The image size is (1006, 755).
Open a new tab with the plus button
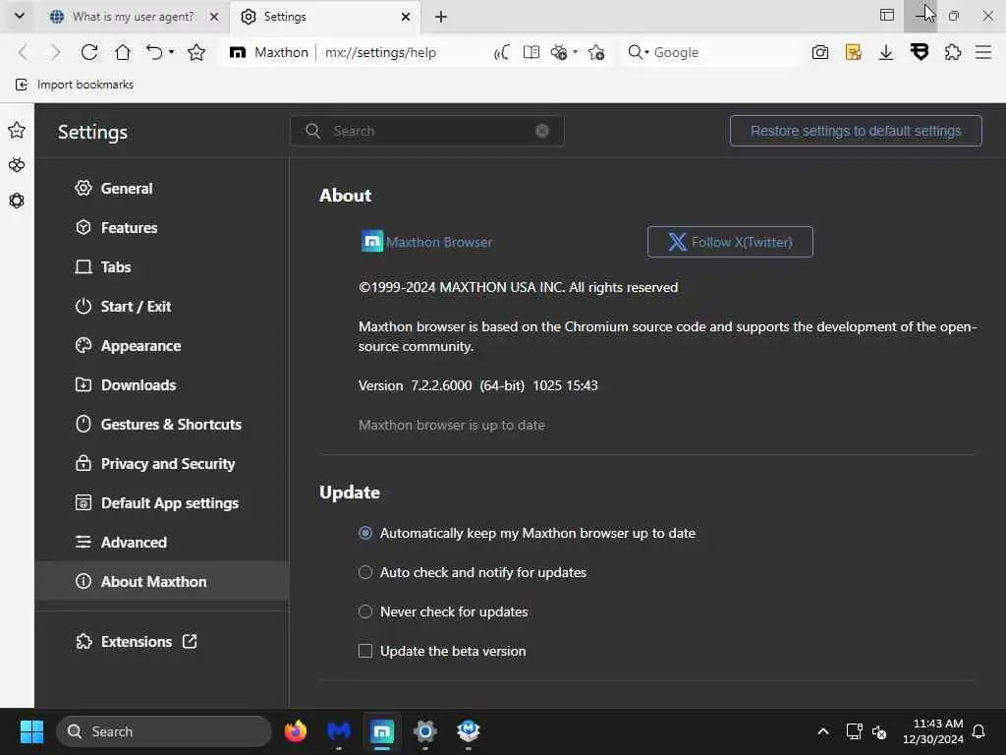pyautogui.click(x=441, y=17)
